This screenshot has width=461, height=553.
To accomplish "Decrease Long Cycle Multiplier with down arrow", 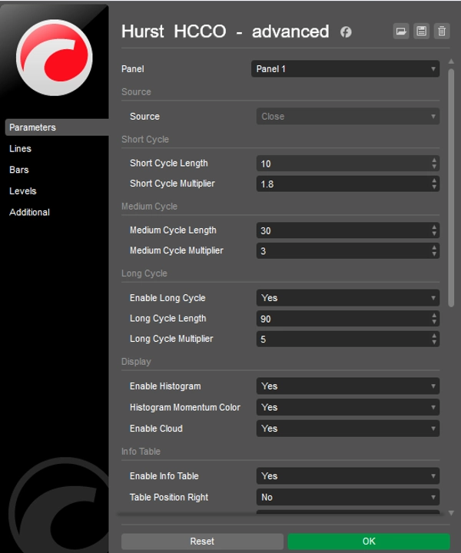I will point(434,343).
